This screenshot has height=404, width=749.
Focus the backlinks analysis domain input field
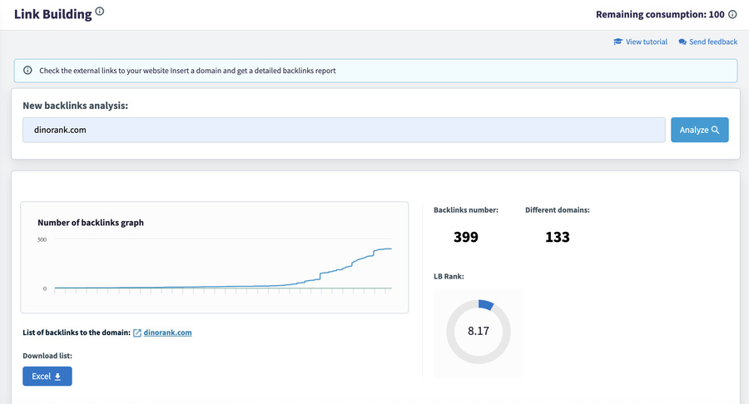[344, 130]
